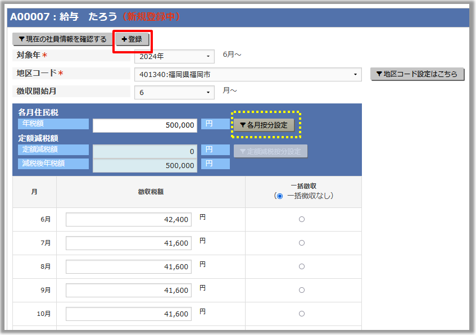Pick 一括徴収 radio for 9月

(302, 290)
